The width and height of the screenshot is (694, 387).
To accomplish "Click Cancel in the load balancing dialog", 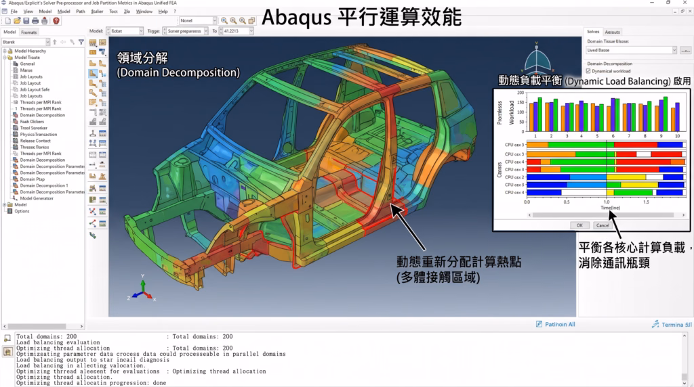I will click(603, 225).
